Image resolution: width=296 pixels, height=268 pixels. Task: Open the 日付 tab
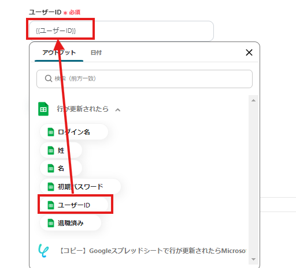pos(96,52)
